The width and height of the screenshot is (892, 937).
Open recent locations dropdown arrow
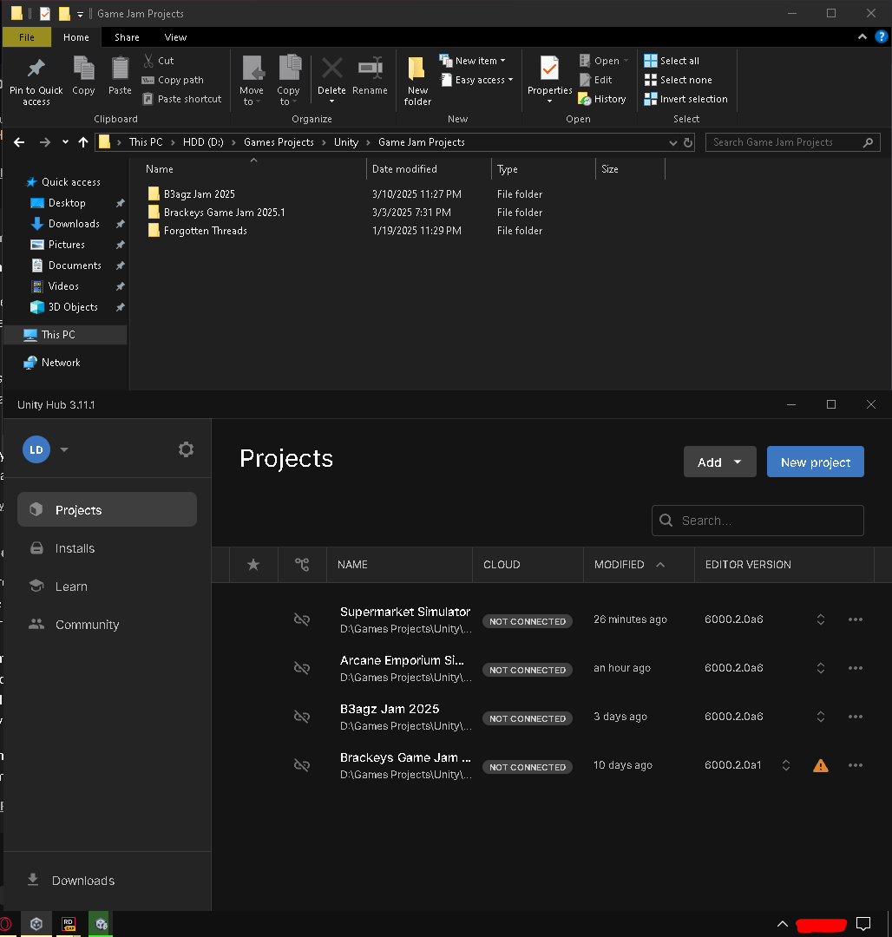pos(65,142)
